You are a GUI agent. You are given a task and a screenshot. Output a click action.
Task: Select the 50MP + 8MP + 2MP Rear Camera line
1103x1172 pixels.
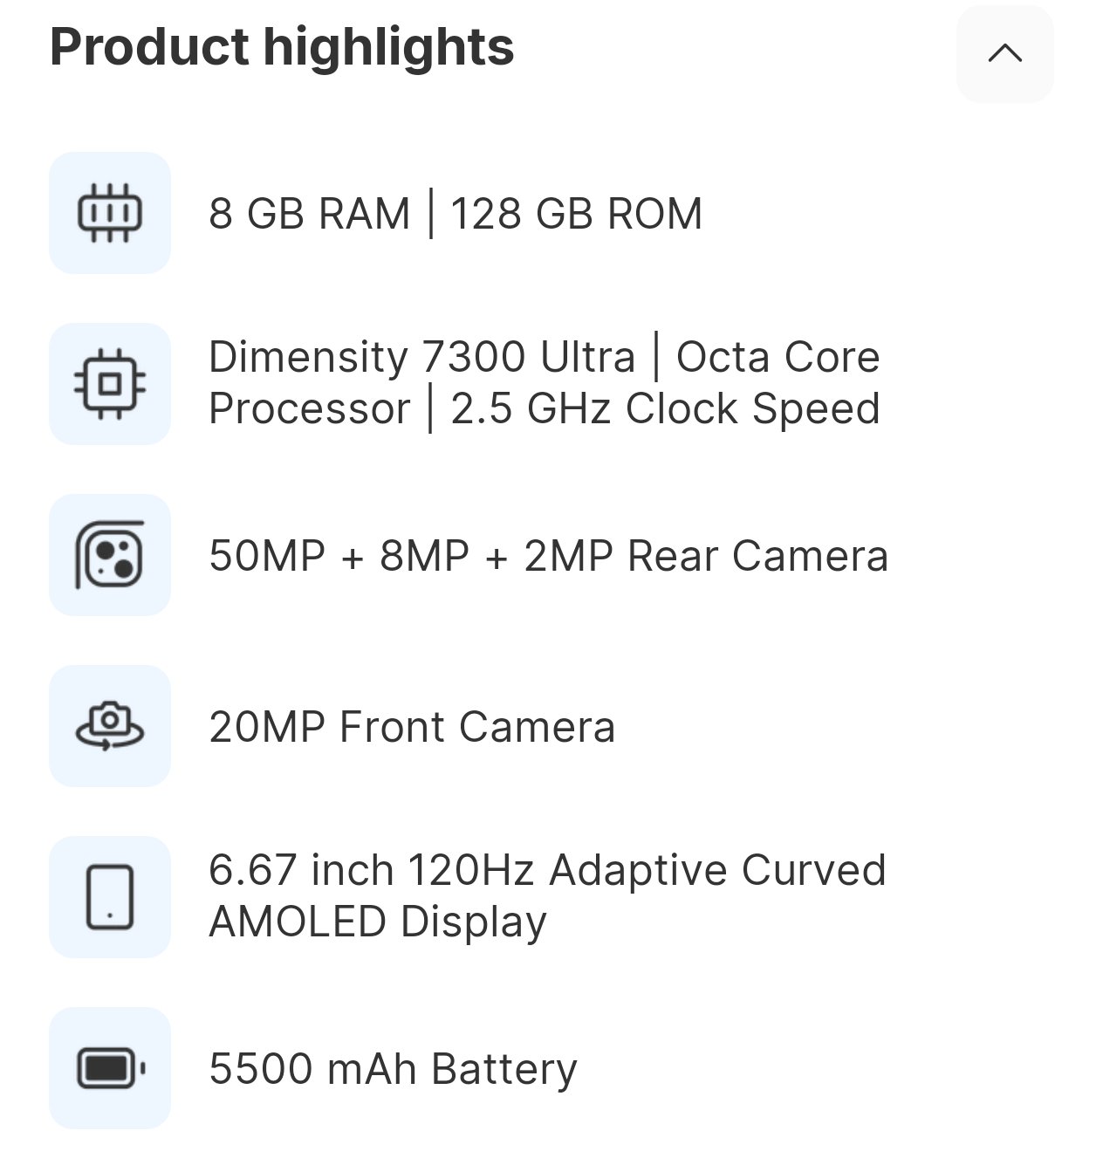coord(548,556)
